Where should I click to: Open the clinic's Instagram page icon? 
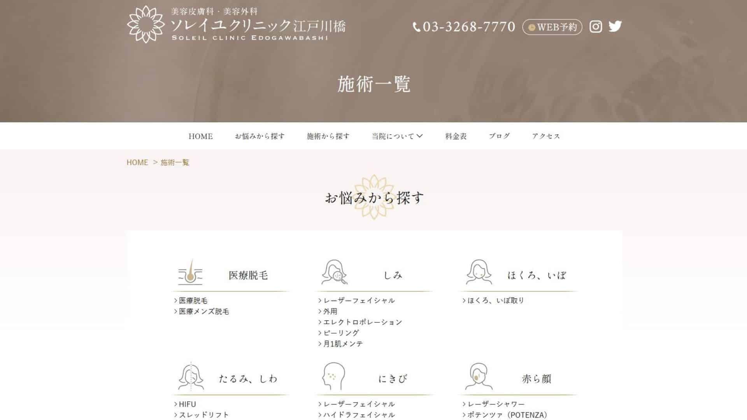595,27
